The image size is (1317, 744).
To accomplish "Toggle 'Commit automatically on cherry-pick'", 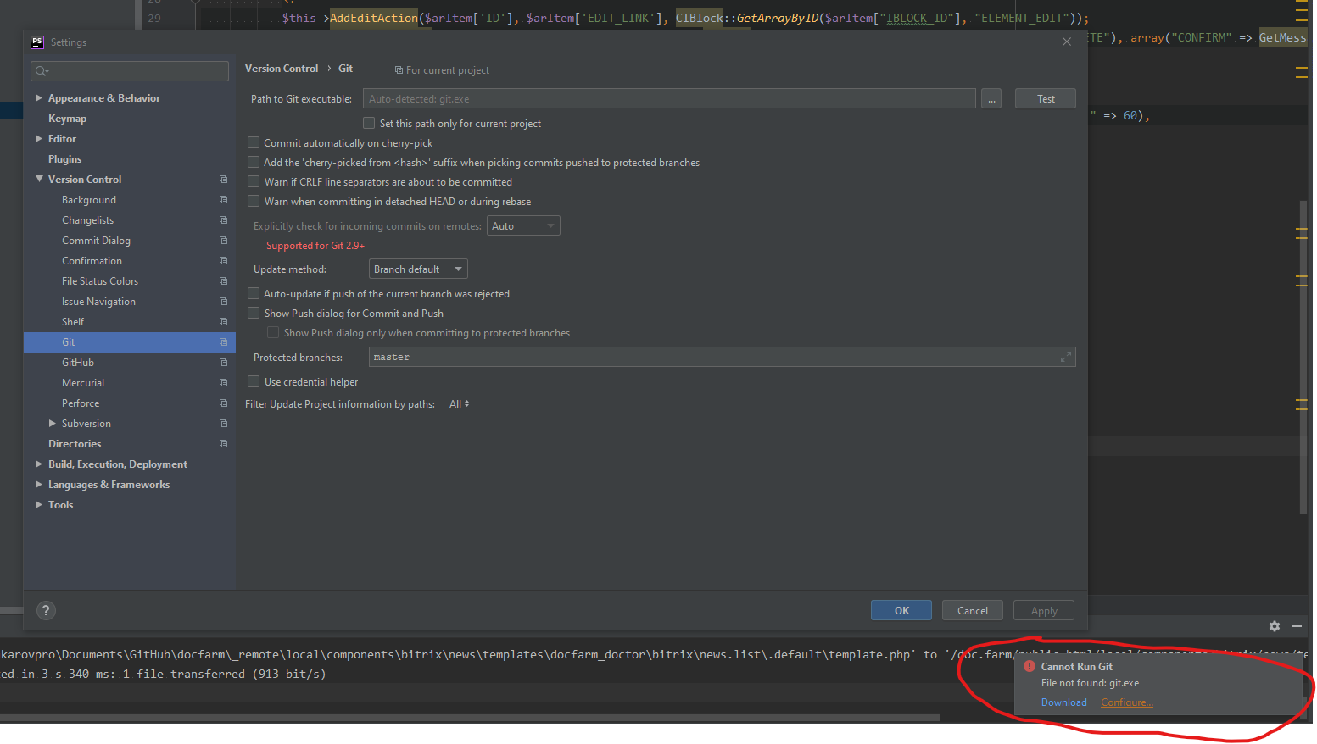I will pyautogui.click(x=254, y=143).
